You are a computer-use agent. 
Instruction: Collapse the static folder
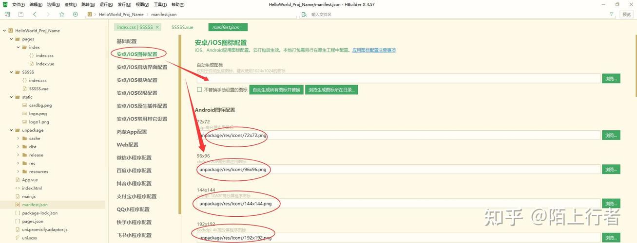pos(11,97)
